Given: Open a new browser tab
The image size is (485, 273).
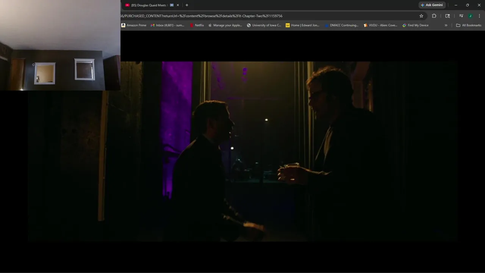Looking at the screenshot, I should pyautogui.click(x=187, y=5).
